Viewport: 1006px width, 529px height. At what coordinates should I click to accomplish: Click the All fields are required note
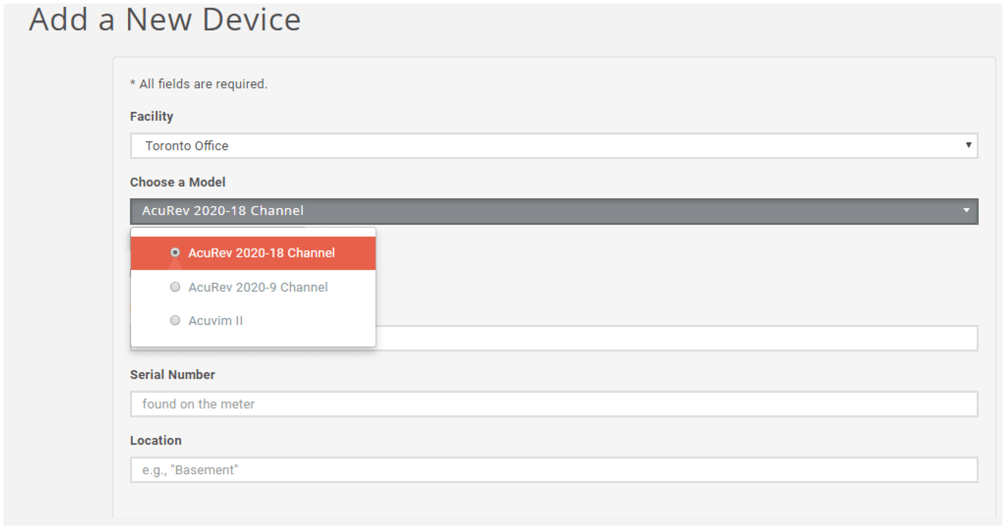199,84
